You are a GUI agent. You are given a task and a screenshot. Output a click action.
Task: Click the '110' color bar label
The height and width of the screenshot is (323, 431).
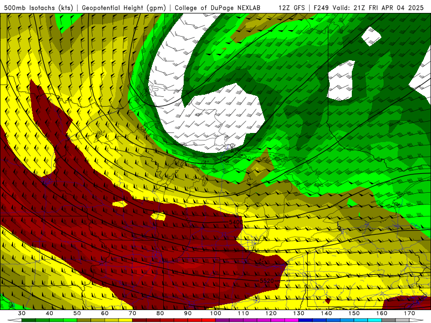[244, 313]
